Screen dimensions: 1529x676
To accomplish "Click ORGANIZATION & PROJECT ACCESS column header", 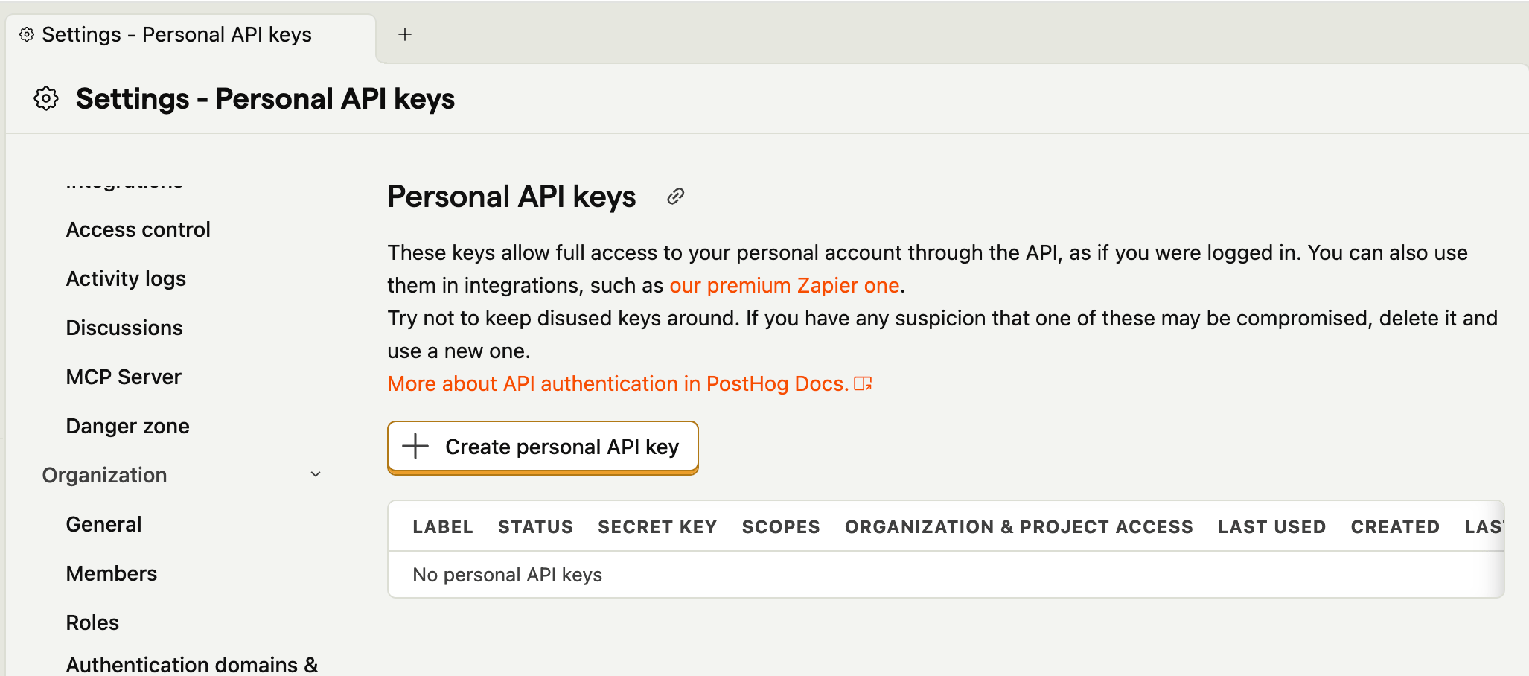I will (1019, 526).
